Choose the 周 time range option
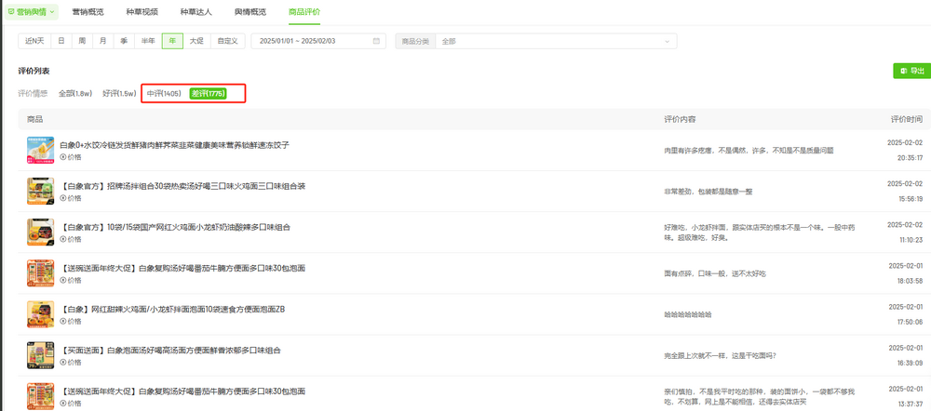The height and width of the screenshot is (411, 931). click(83, 41)
